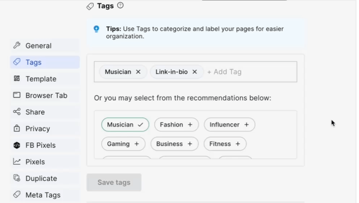The width and height of the screenshot is (359, 203).
Task: Deselect the checked Musician recommendation
Action: pyautogui.click(x=125, y=125)
